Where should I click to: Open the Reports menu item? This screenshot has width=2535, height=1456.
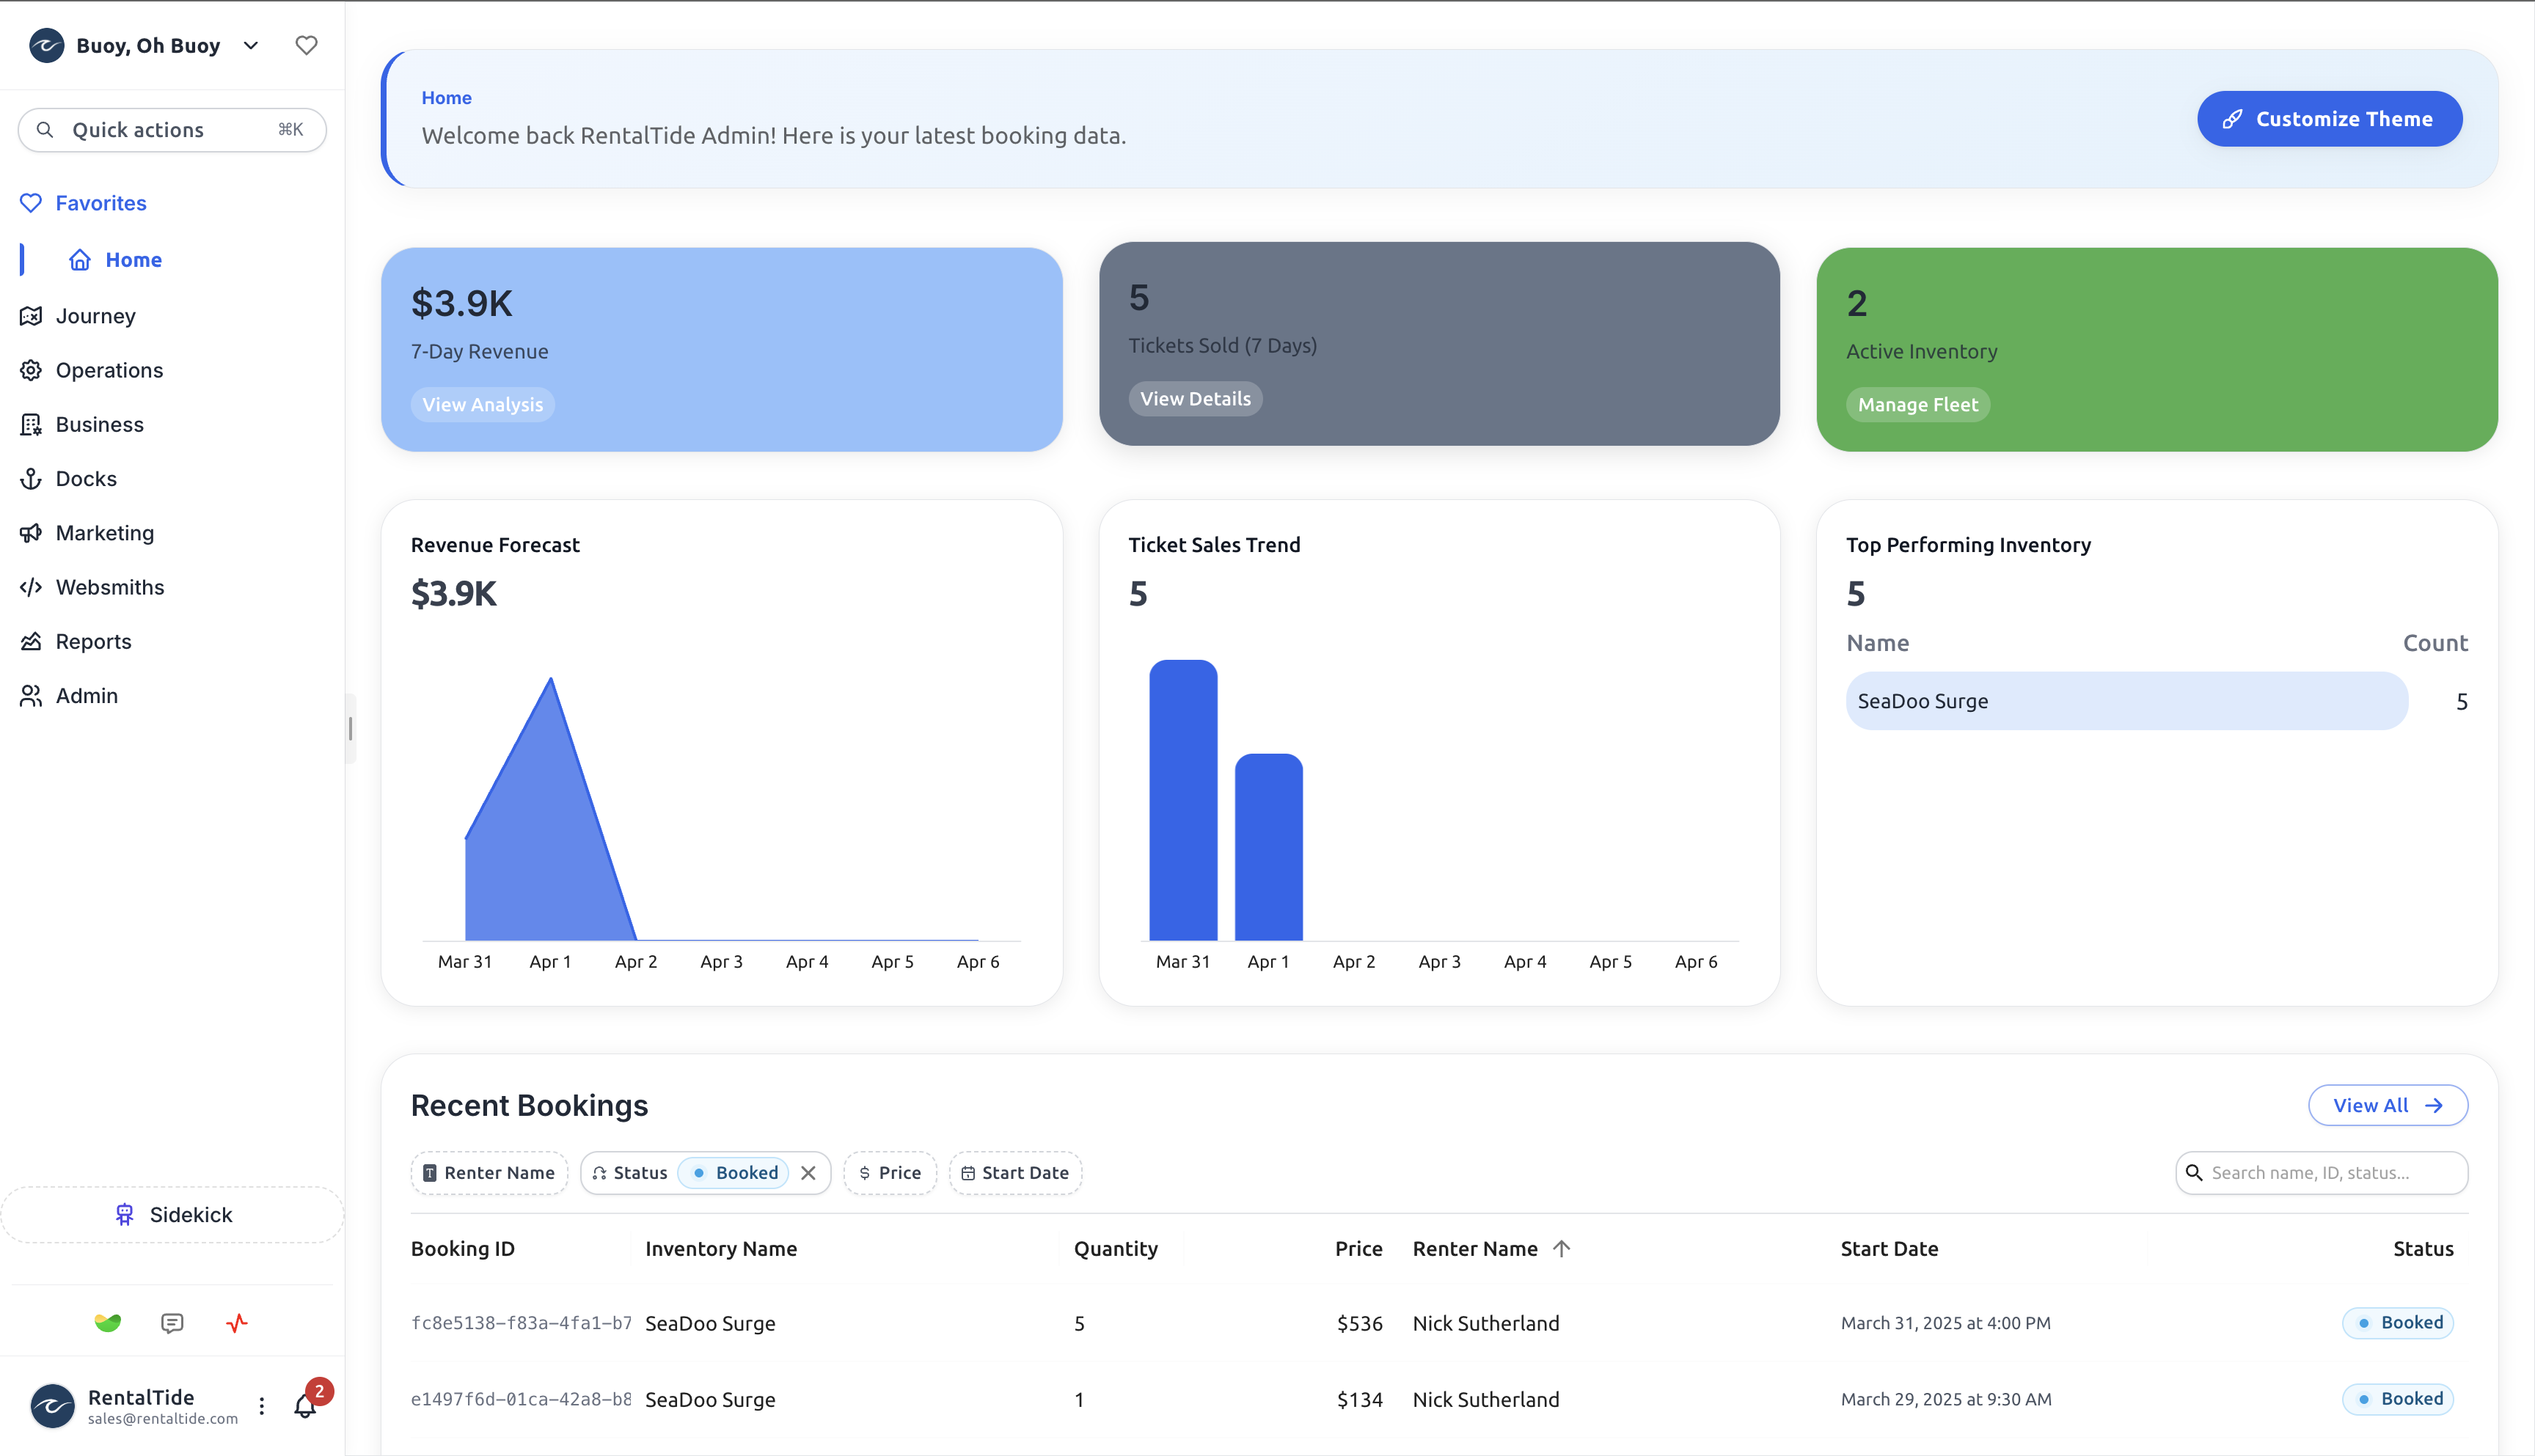[93, 641]
